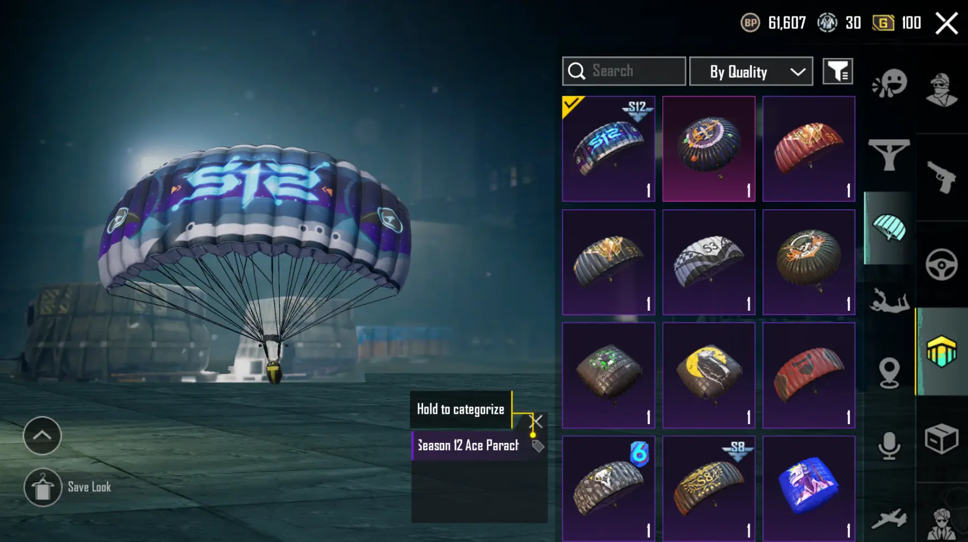The width and height of the screenshot is (968, 542).
Task: Tap the BP currency balance
Action: coord(773,23)
